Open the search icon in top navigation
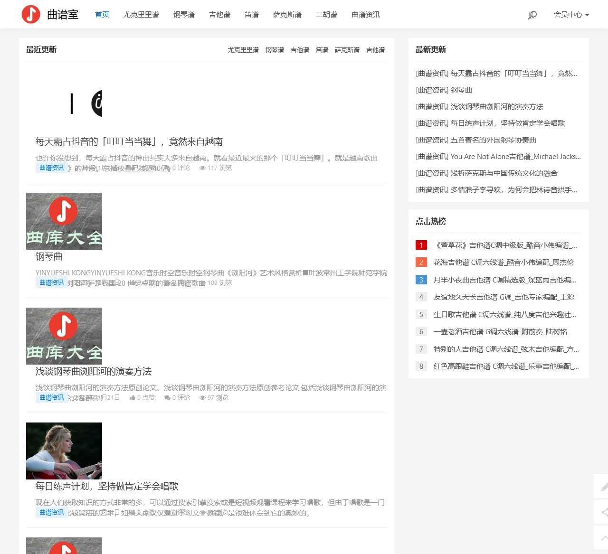Image resolution: width=608 pixels, height=554 pixels. (532, 15)
